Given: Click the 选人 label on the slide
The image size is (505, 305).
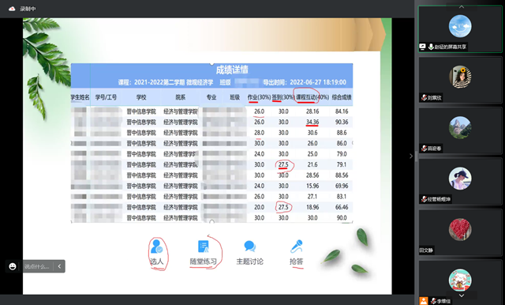Looking at the screenshot, I should pyautogui.click(x=157, y=262).
